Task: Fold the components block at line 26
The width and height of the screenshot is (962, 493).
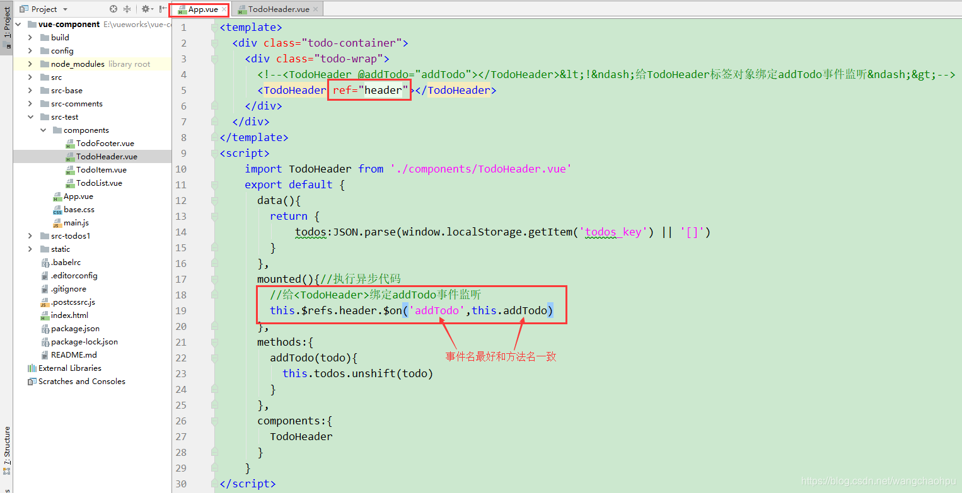Action: (214, 421)
